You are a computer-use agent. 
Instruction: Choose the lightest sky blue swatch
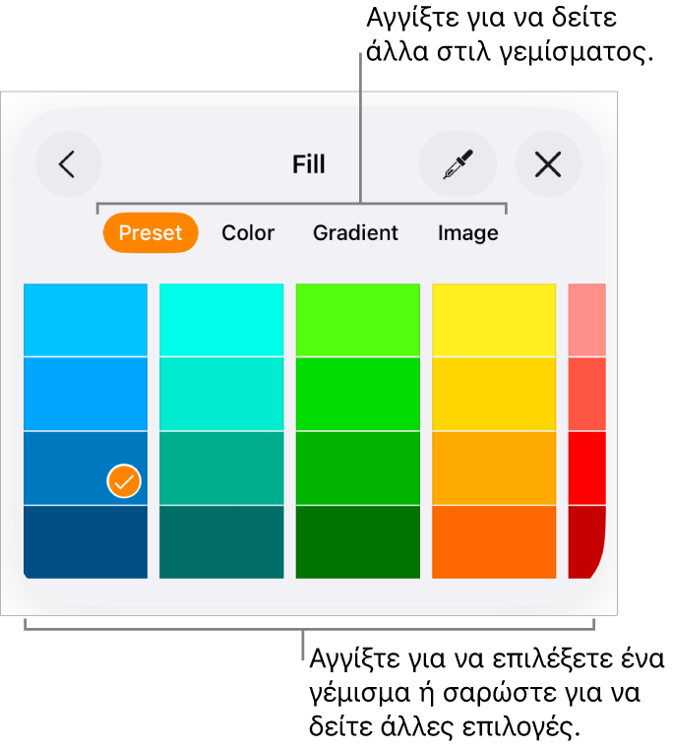click(86, 320)
